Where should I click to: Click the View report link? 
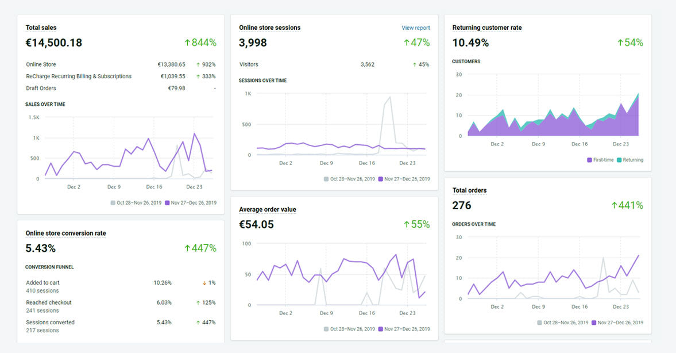pyautogui.click(x=416, y=28)
